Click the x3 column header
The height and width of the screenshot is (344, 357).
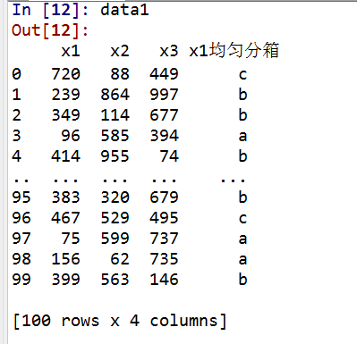click(169, 51)
